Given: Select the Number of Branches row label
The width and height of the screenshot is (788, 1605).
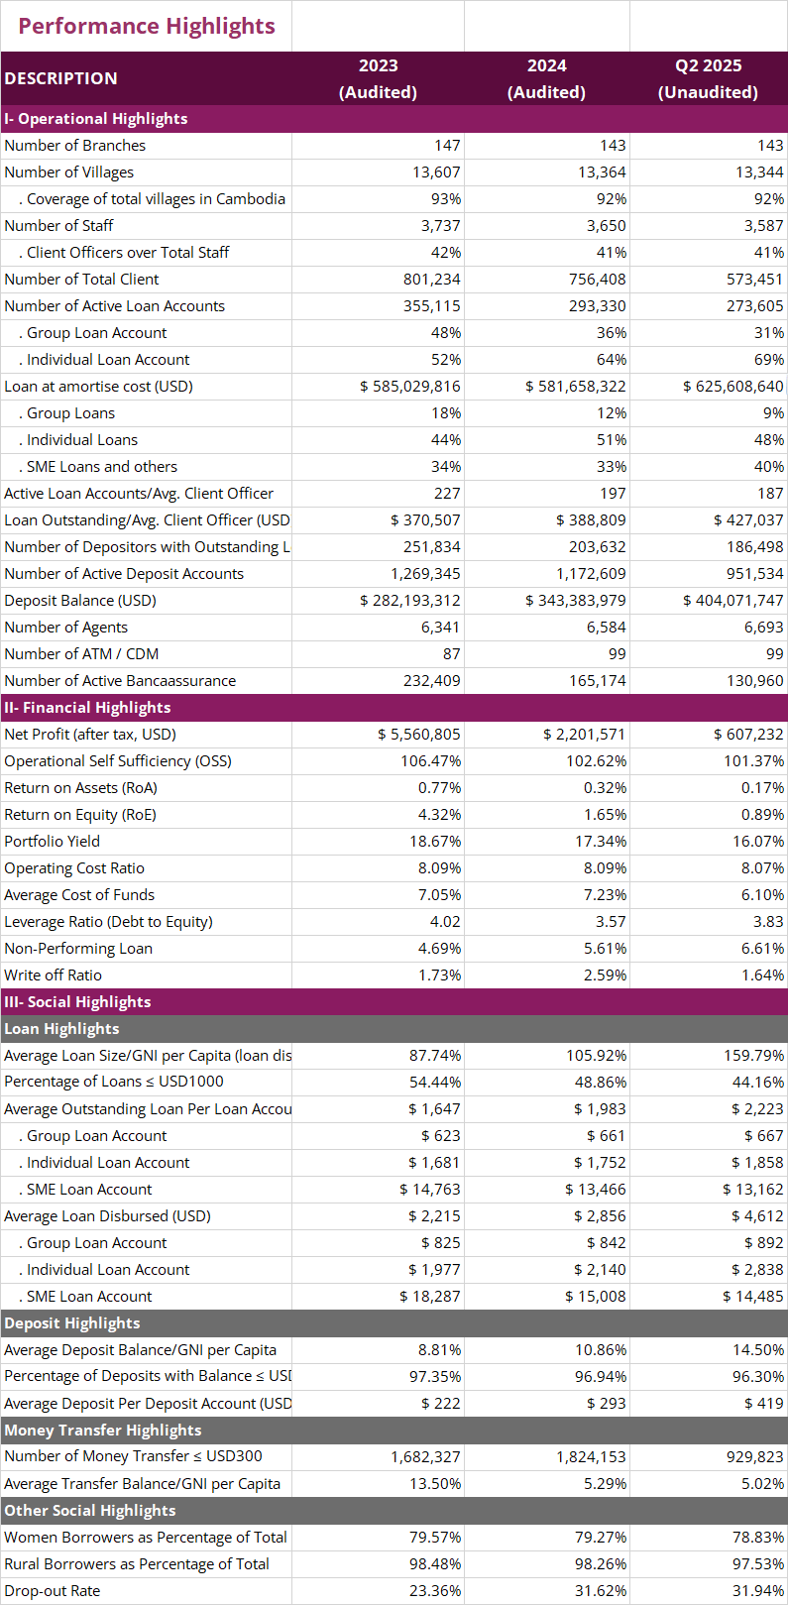Looking at the screenshot, I should (x=75, y=146).
